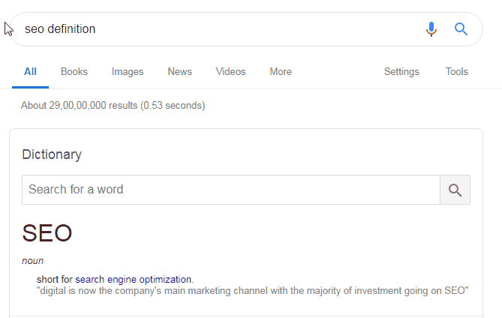The image size is (502, 318).
Task: Switch to the Images results tab
Action: pos(128,72)
